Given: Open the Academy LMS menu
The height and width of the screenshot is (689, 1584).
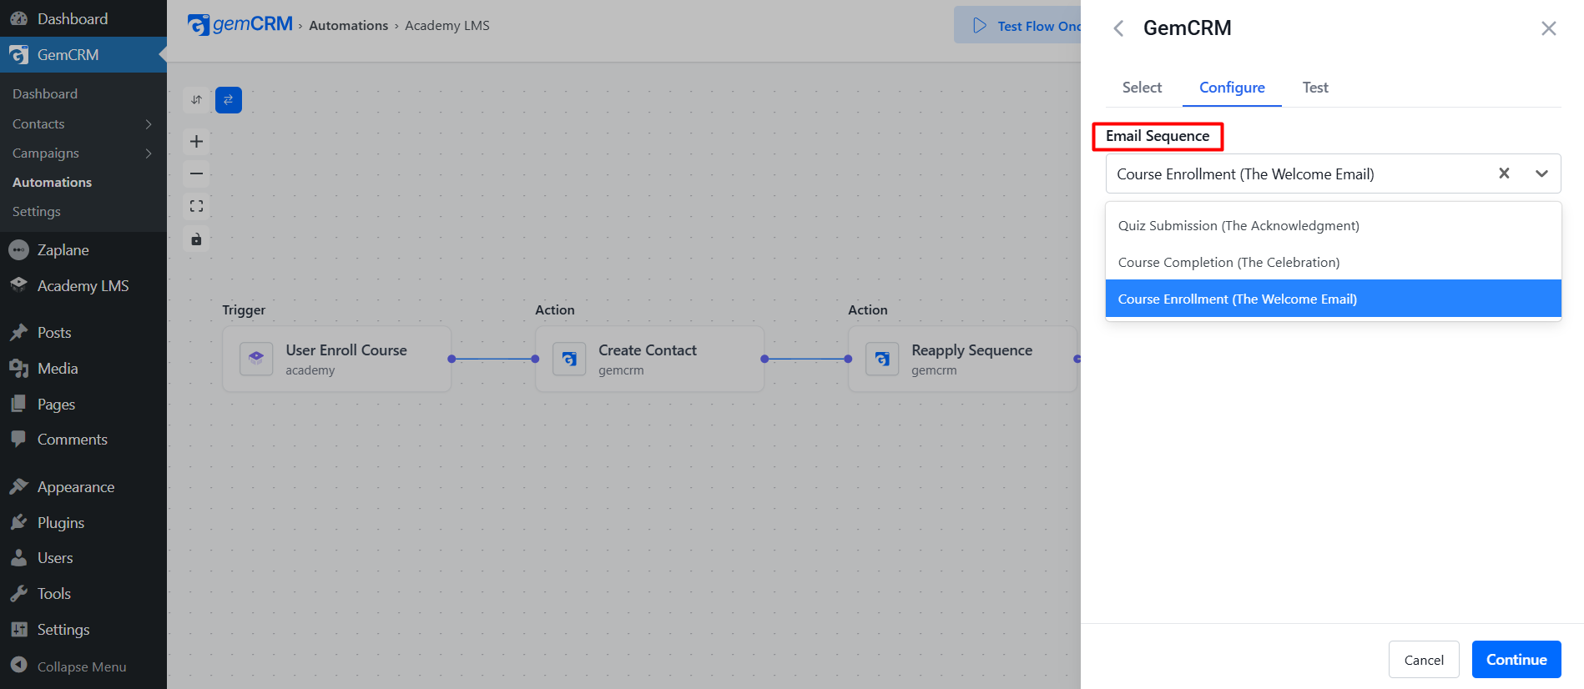Looking at the screenshot, I should click(83, 286).
